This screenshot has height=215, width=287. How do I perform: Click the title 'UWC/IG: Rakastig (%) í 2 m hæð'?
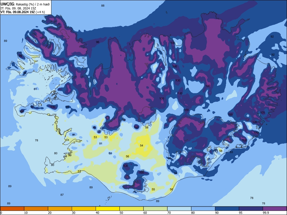click(25, 4)
